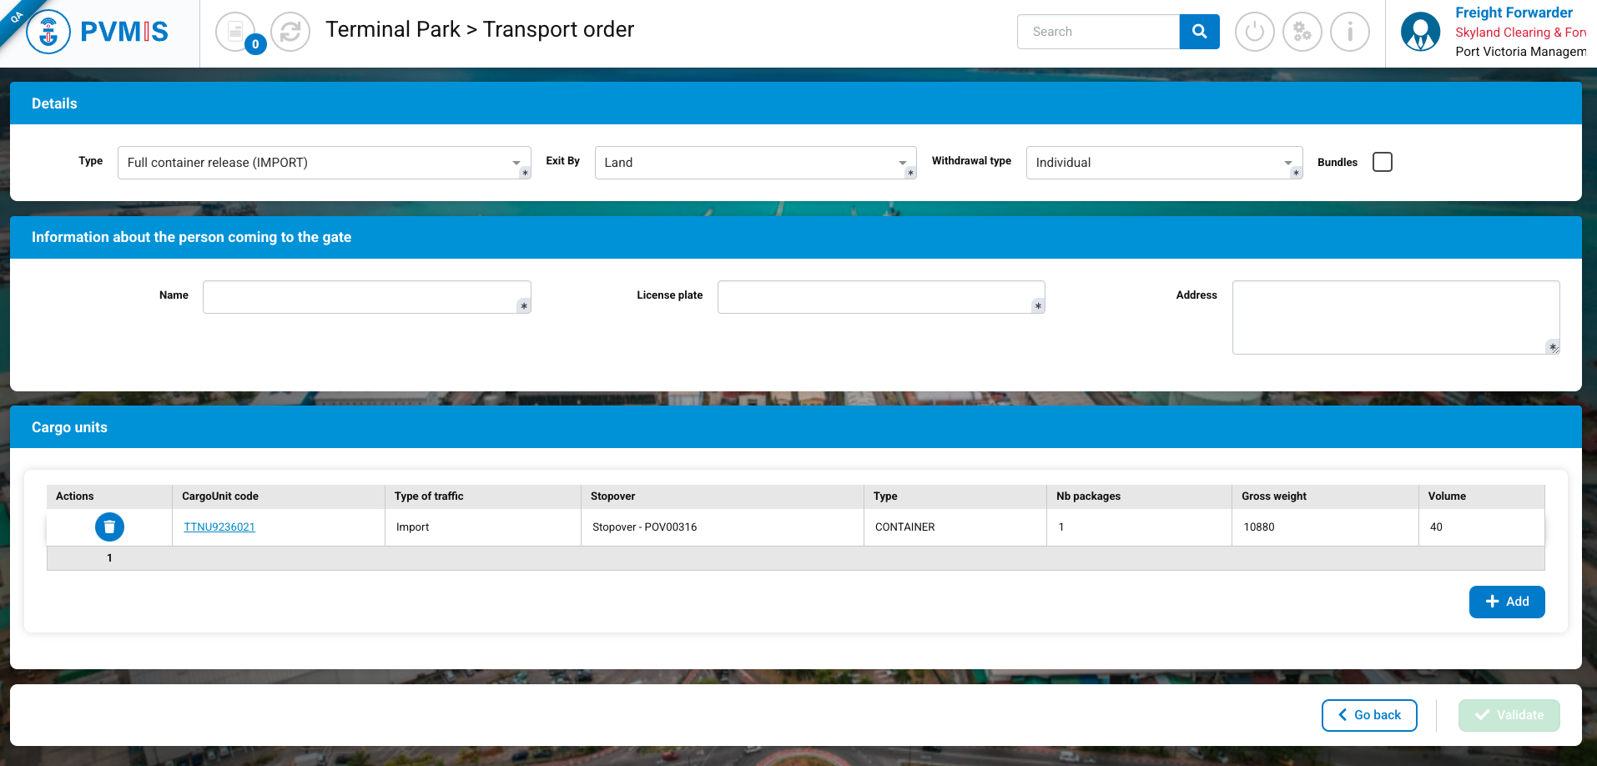Click the Go back button

pos(1368,715)
